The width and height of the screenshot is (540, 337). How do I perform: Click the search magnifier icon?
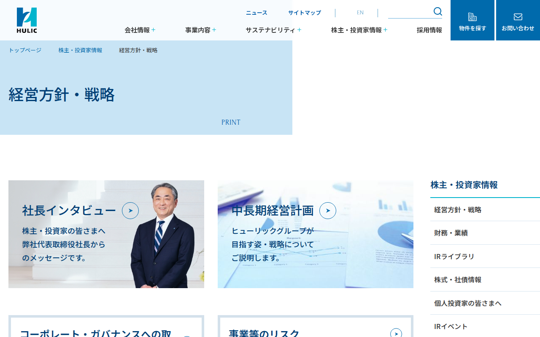point(438,11)
